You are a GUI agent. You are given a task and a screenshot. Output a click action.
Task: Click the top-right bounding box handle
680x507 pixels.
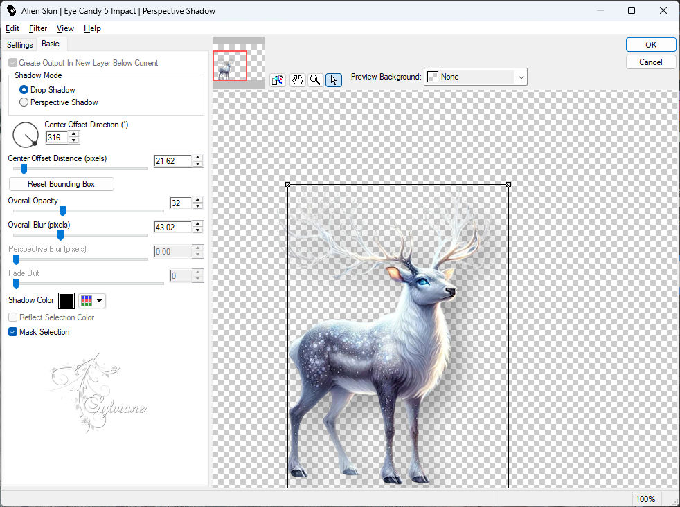(x=509, y=185)
